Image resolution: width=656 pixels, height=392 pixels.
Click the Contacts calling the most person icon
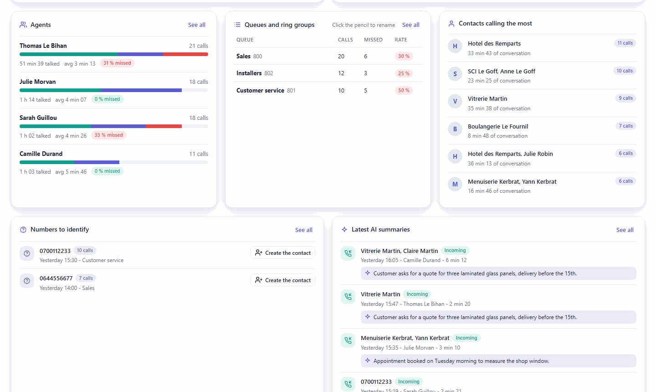point(451,24)
